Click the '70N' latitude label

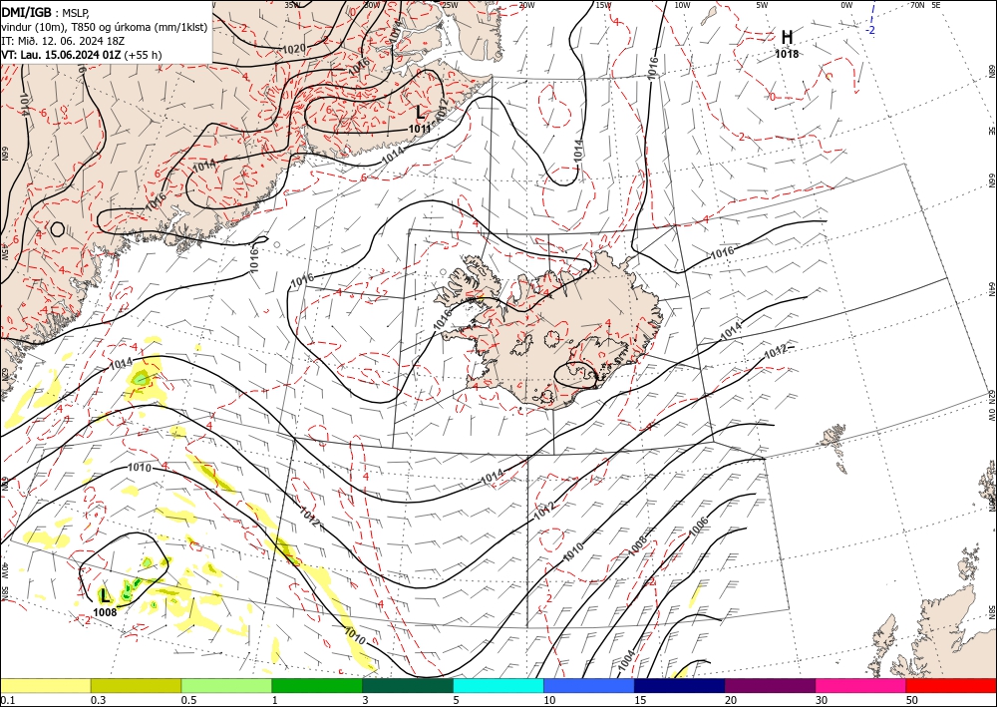pyautogui.click(x=917, y=5)
